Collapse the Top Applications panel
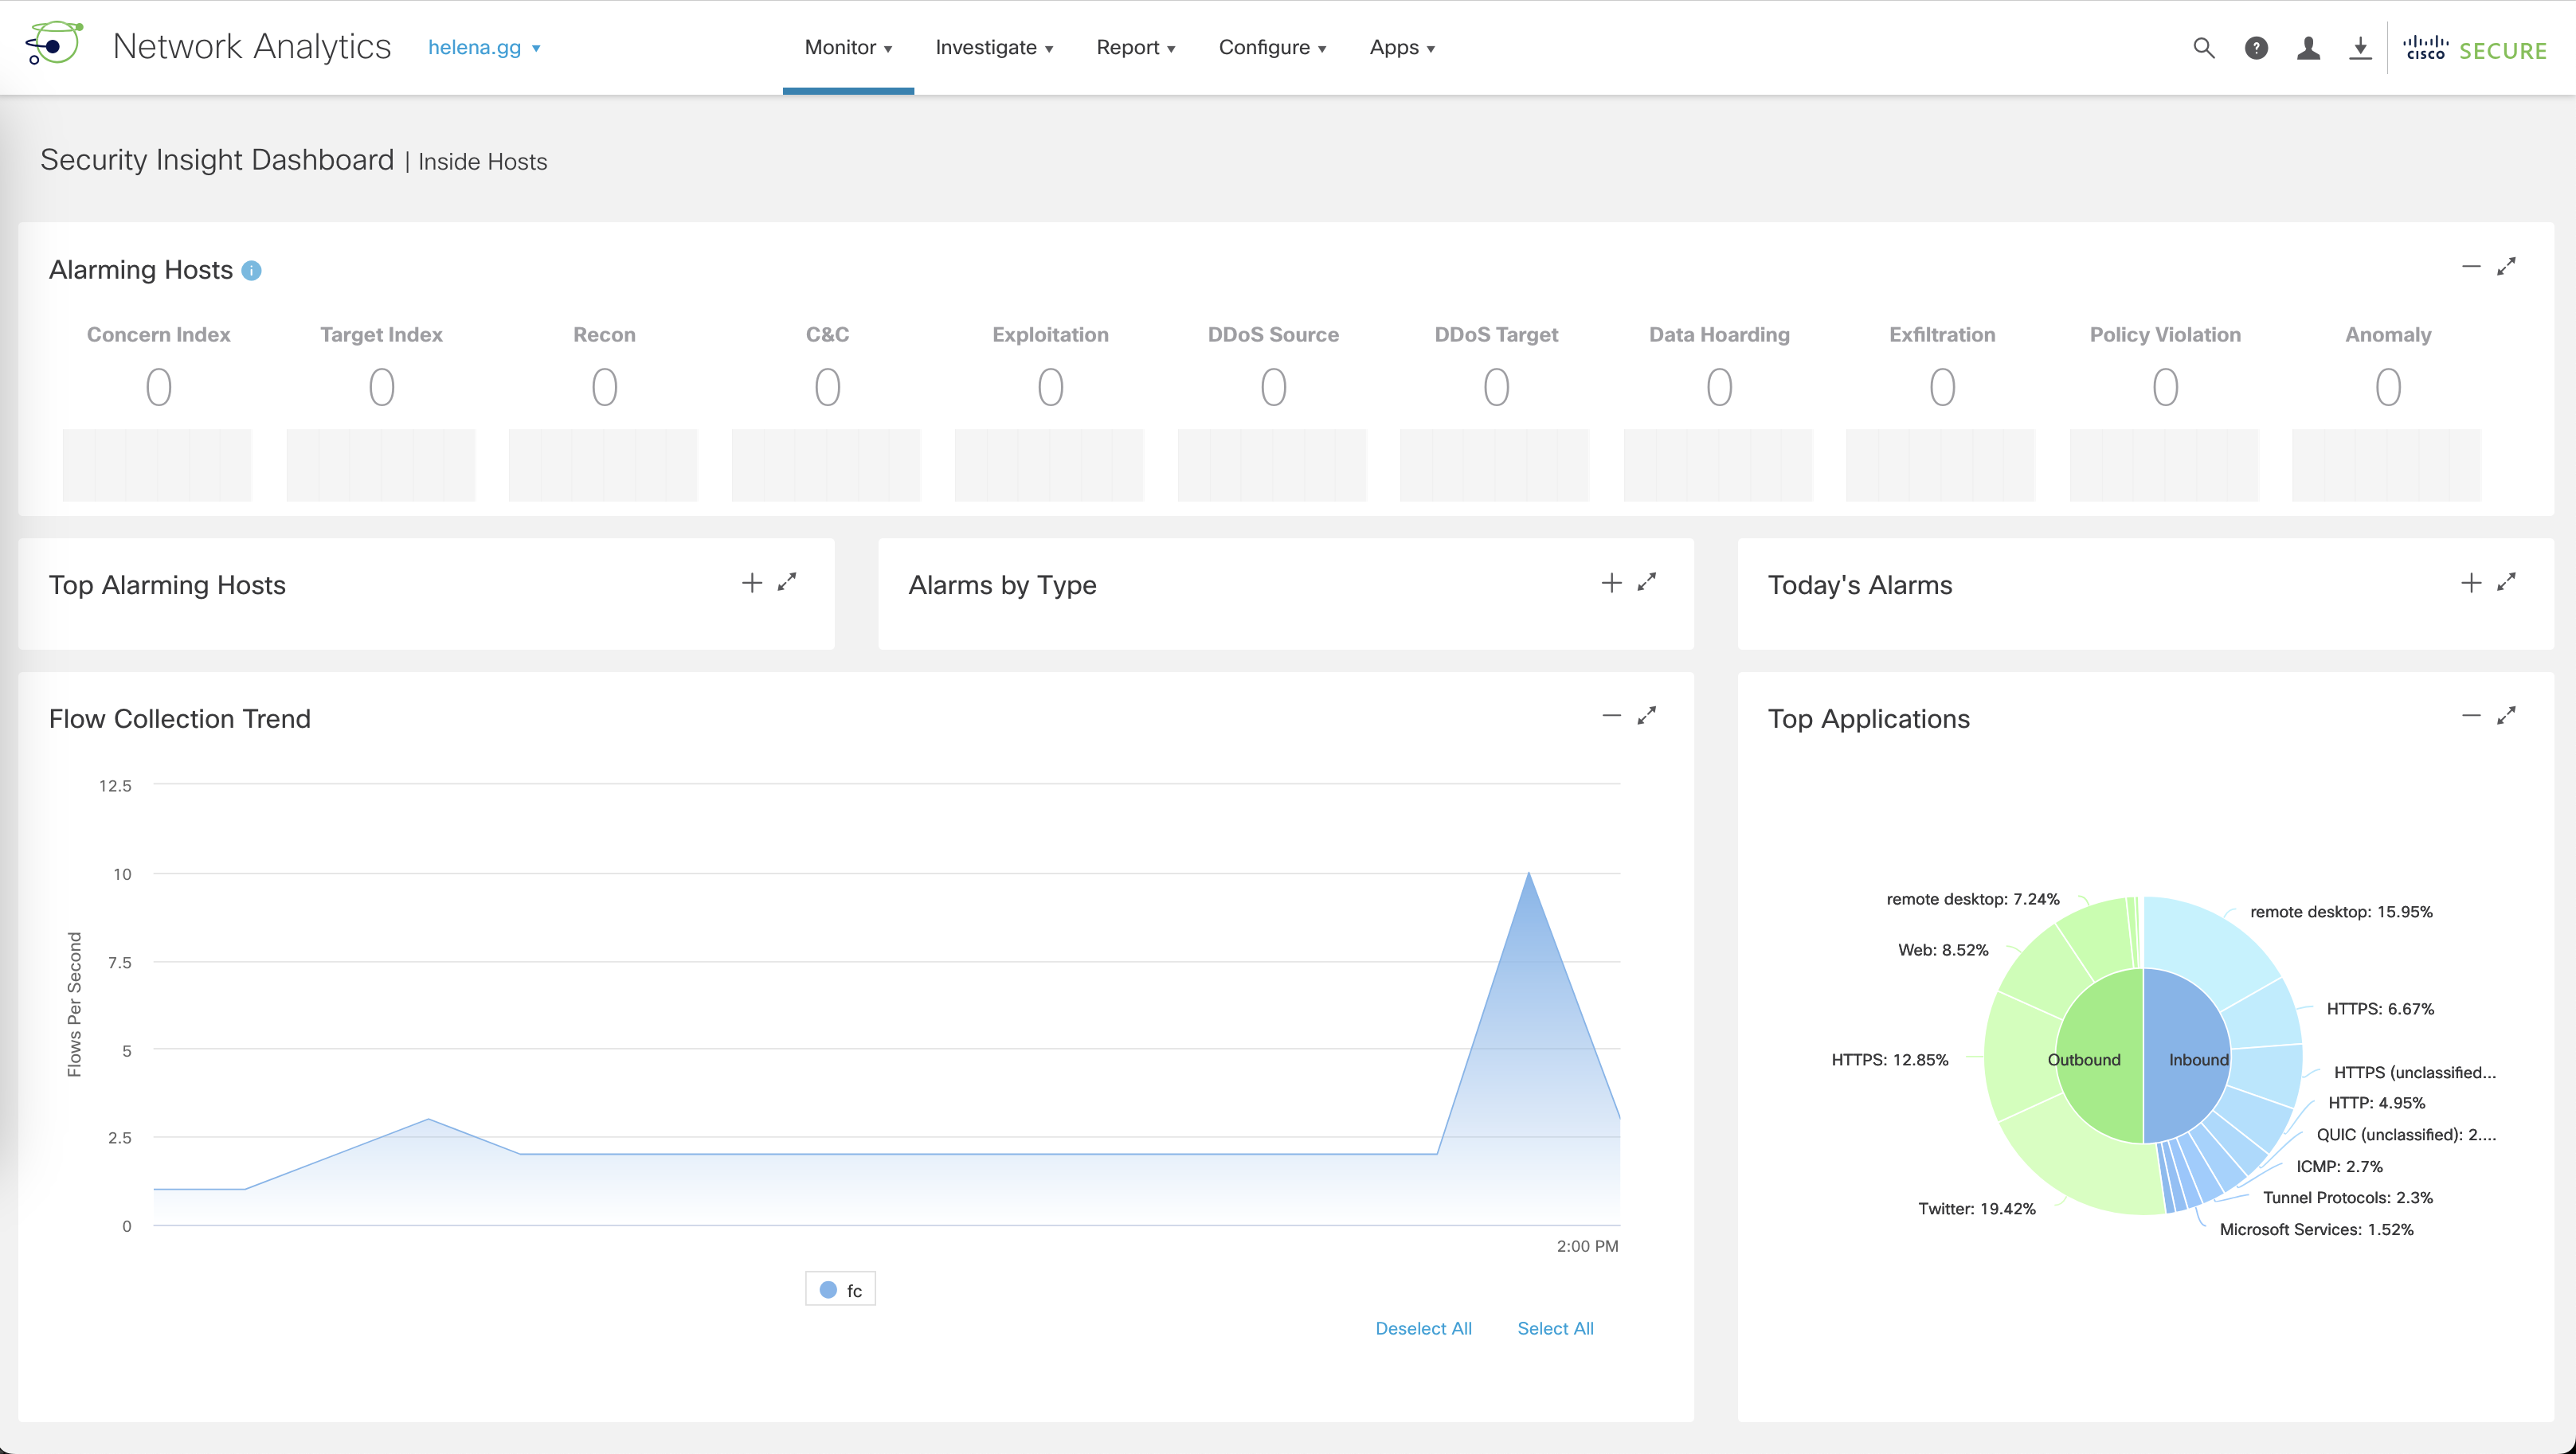This screenshot has width=2576, height=1454. (x=2471, y=716)
